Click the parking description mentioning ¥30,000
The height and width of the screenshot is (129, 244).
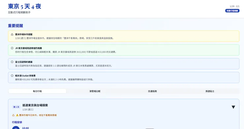tap(55, 79)
